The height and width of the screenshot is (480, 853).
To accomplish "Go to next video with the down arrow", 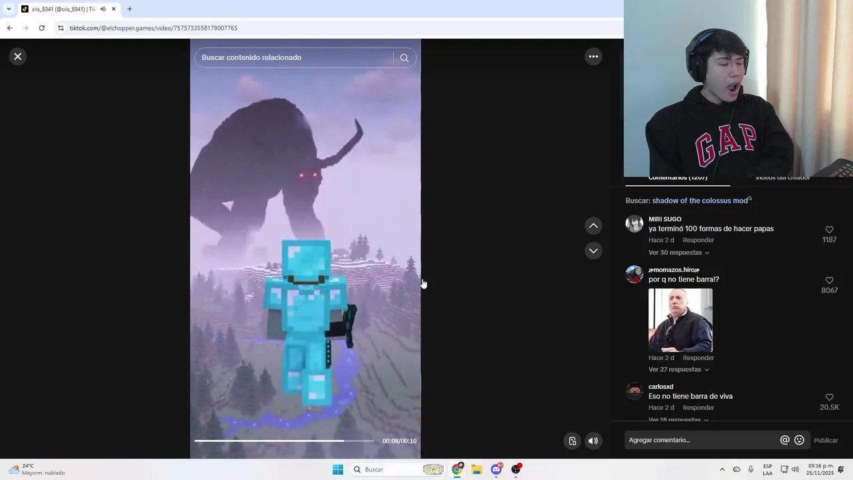I will 593,251.
